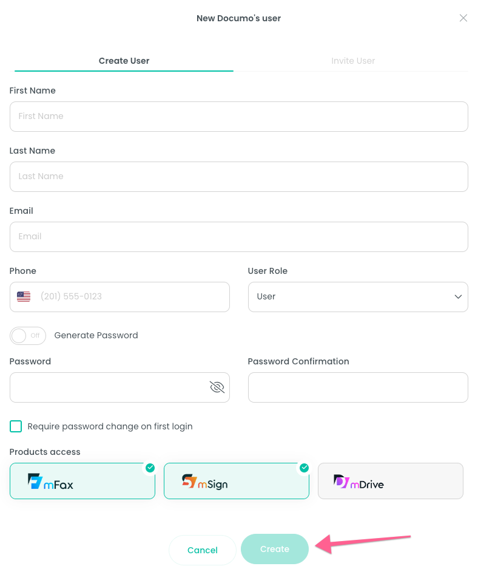This screenshot has height=566, width=478.
Task: Click the green checkmark on mFax card
Action: (x=150, y=468)
